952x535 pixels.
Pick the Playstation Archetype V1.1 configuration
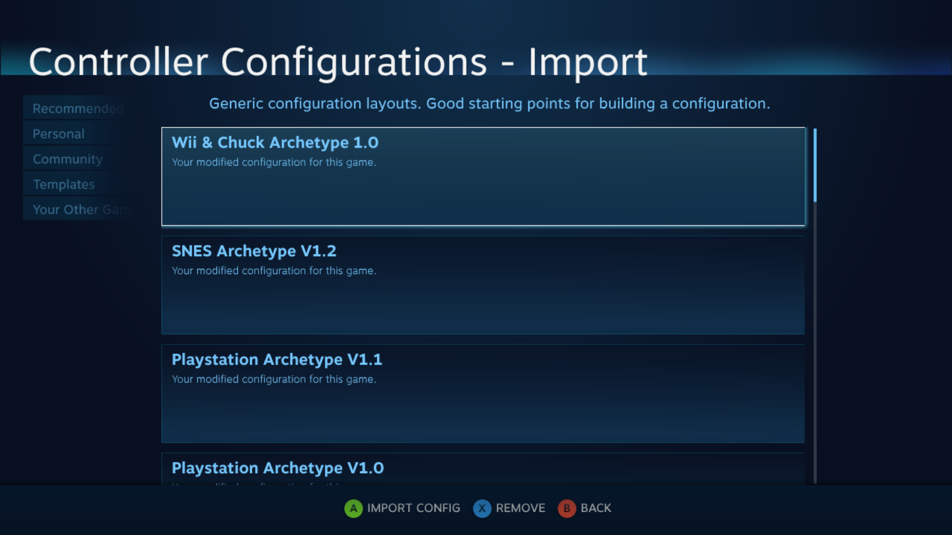pyautogui.click(x=482, y=393)
